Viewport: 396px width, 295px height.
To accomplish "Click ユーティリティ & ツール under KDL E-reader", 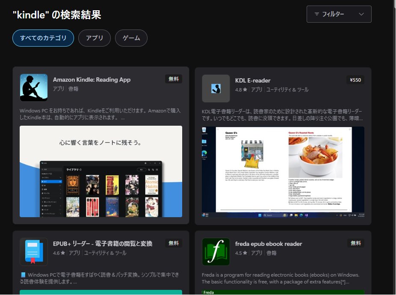I will pos(287,90).
